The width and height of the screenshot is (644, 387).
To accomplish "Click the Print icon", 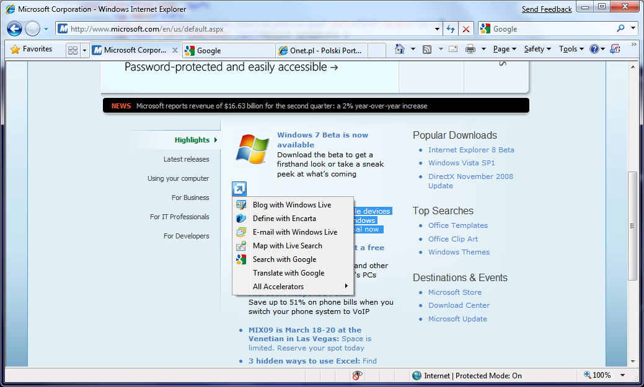I will click(x=470, y=50).
